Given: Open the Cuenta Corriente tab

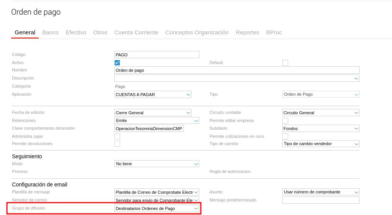Looking at the screenshot, I should tap(136, 32).
